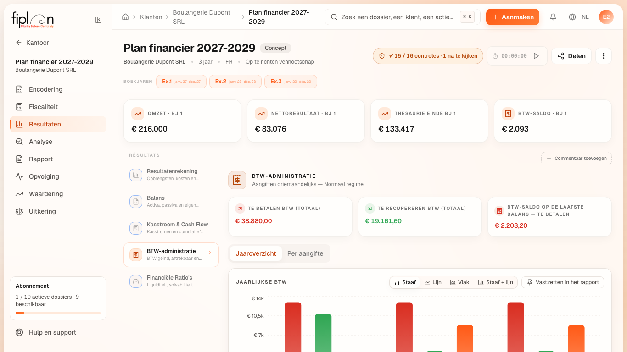This screenshot has height=352, width=627.
Task: Open the notifications bell
Action: pyautogui.click(x=553, y=17)
